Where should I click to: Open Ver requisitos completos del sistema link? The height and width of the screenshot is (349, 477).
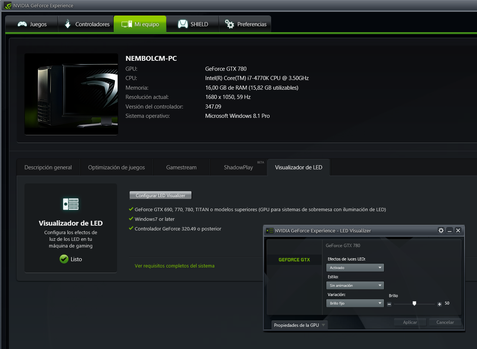tap(174, 266)
